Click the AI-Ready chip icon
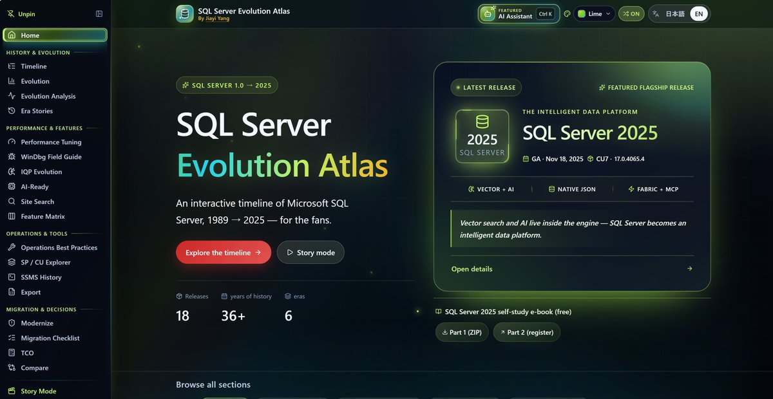Viewport: 773px width, 399px height. click(x=12, y=187)
